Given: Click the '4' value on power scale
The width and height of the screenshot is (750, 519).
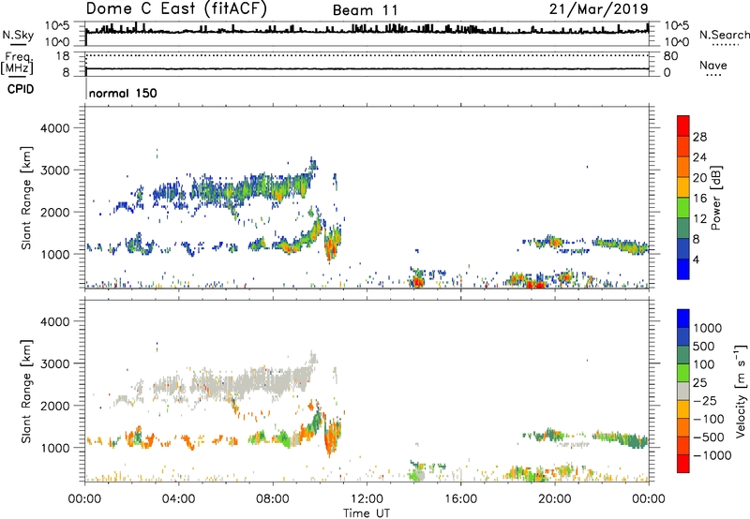Looking at the screenshot, I should coord(696,260).
